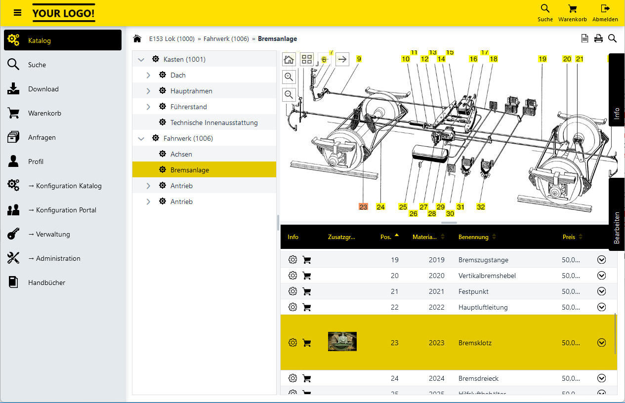Click the print icon above diagram
625x403 pixels.
tap(598, 39)
